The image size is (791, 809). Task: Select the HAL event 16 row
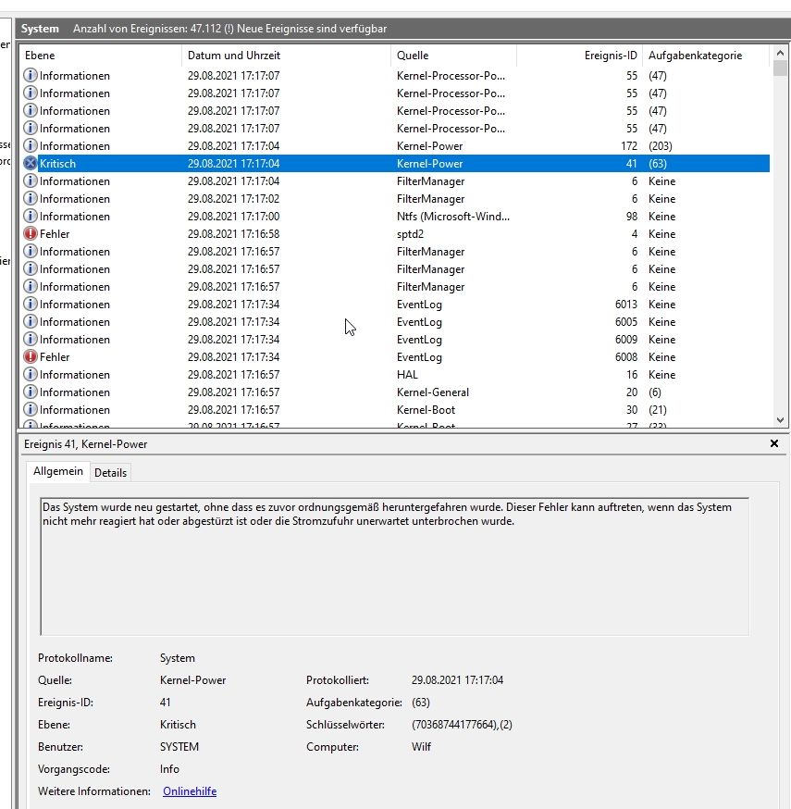point(396,374)
